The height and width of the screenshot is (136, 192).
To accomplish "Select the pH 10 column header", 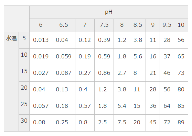I will [x=181, y=25].
